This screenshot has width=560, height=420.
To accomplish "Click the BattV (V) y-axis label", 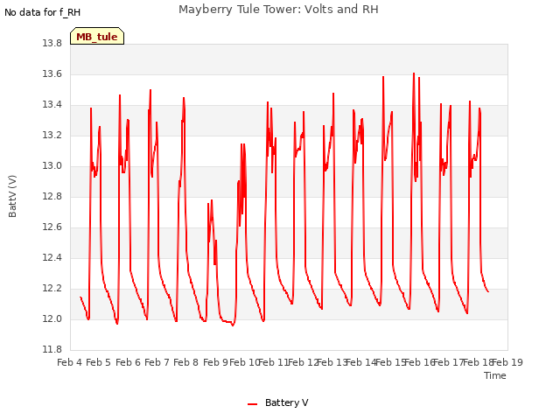I will (x=12, y=196).
